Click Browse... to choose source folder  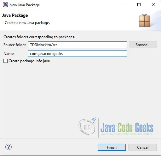143,45
